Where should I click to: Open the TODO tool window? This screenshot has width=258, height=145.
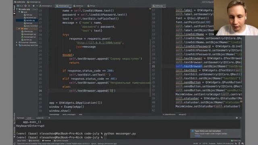pyautogui.click(x=22, y=141)
